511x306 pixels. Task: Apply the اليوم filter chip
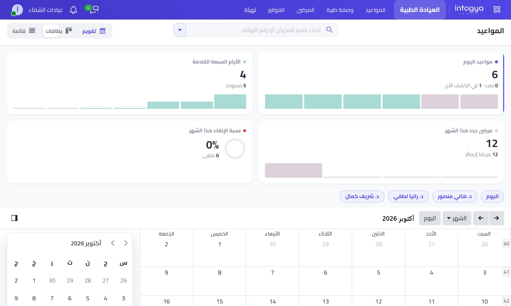[492, 196]
